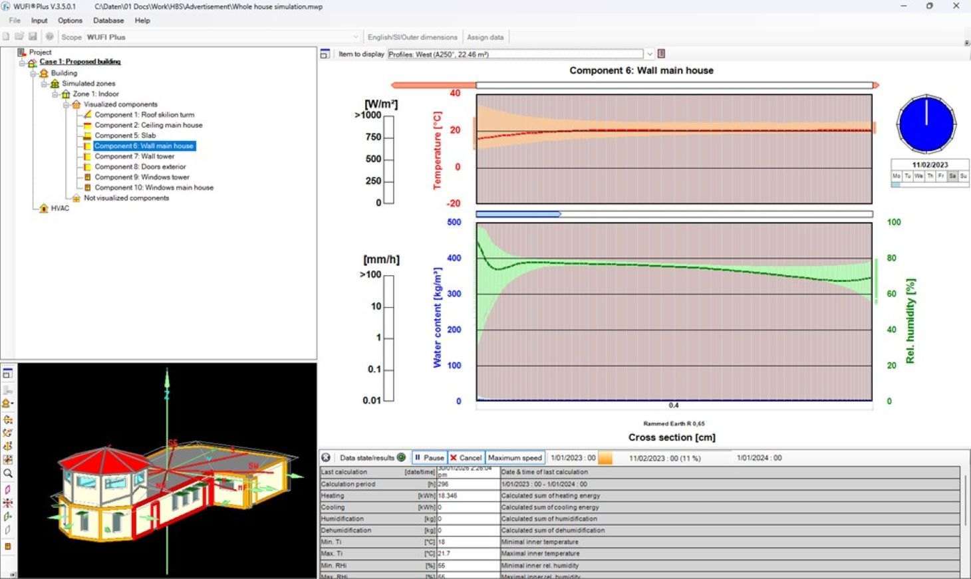Select Component 7: Wall tower in tree
This screenshot has height=579, width=971.
(x=134, y=156)
